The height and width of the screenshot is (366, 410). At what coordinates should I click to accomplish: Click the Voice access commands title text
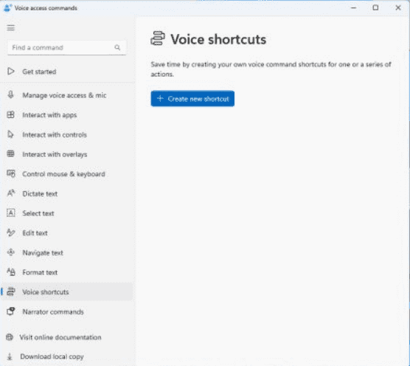coord(46,8)
